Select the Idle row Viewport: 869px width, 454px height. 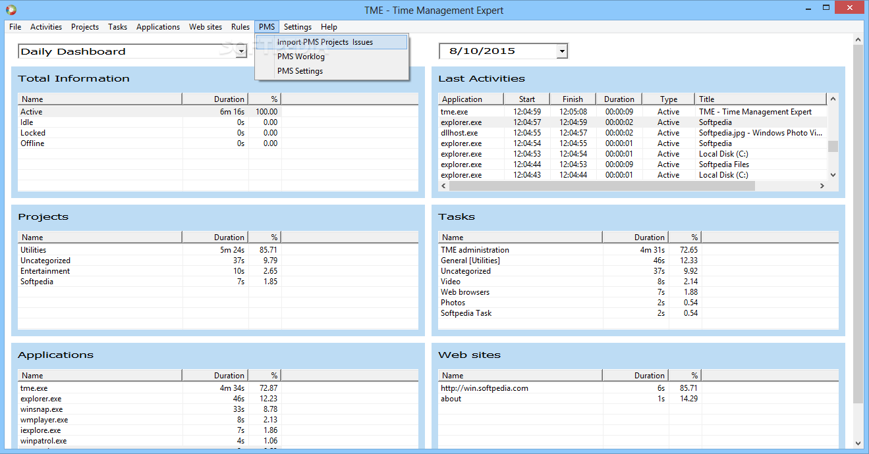coord(217,122)
